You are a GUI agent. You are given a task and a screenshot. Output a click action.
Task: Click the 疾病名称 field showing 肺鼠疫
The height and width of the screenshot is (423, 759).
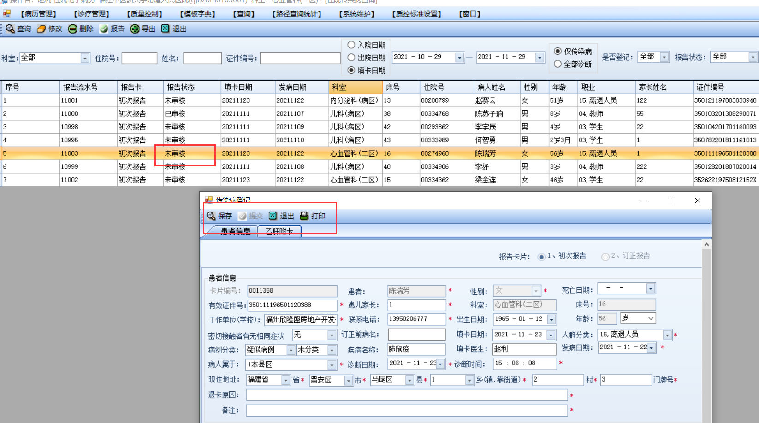417,349
